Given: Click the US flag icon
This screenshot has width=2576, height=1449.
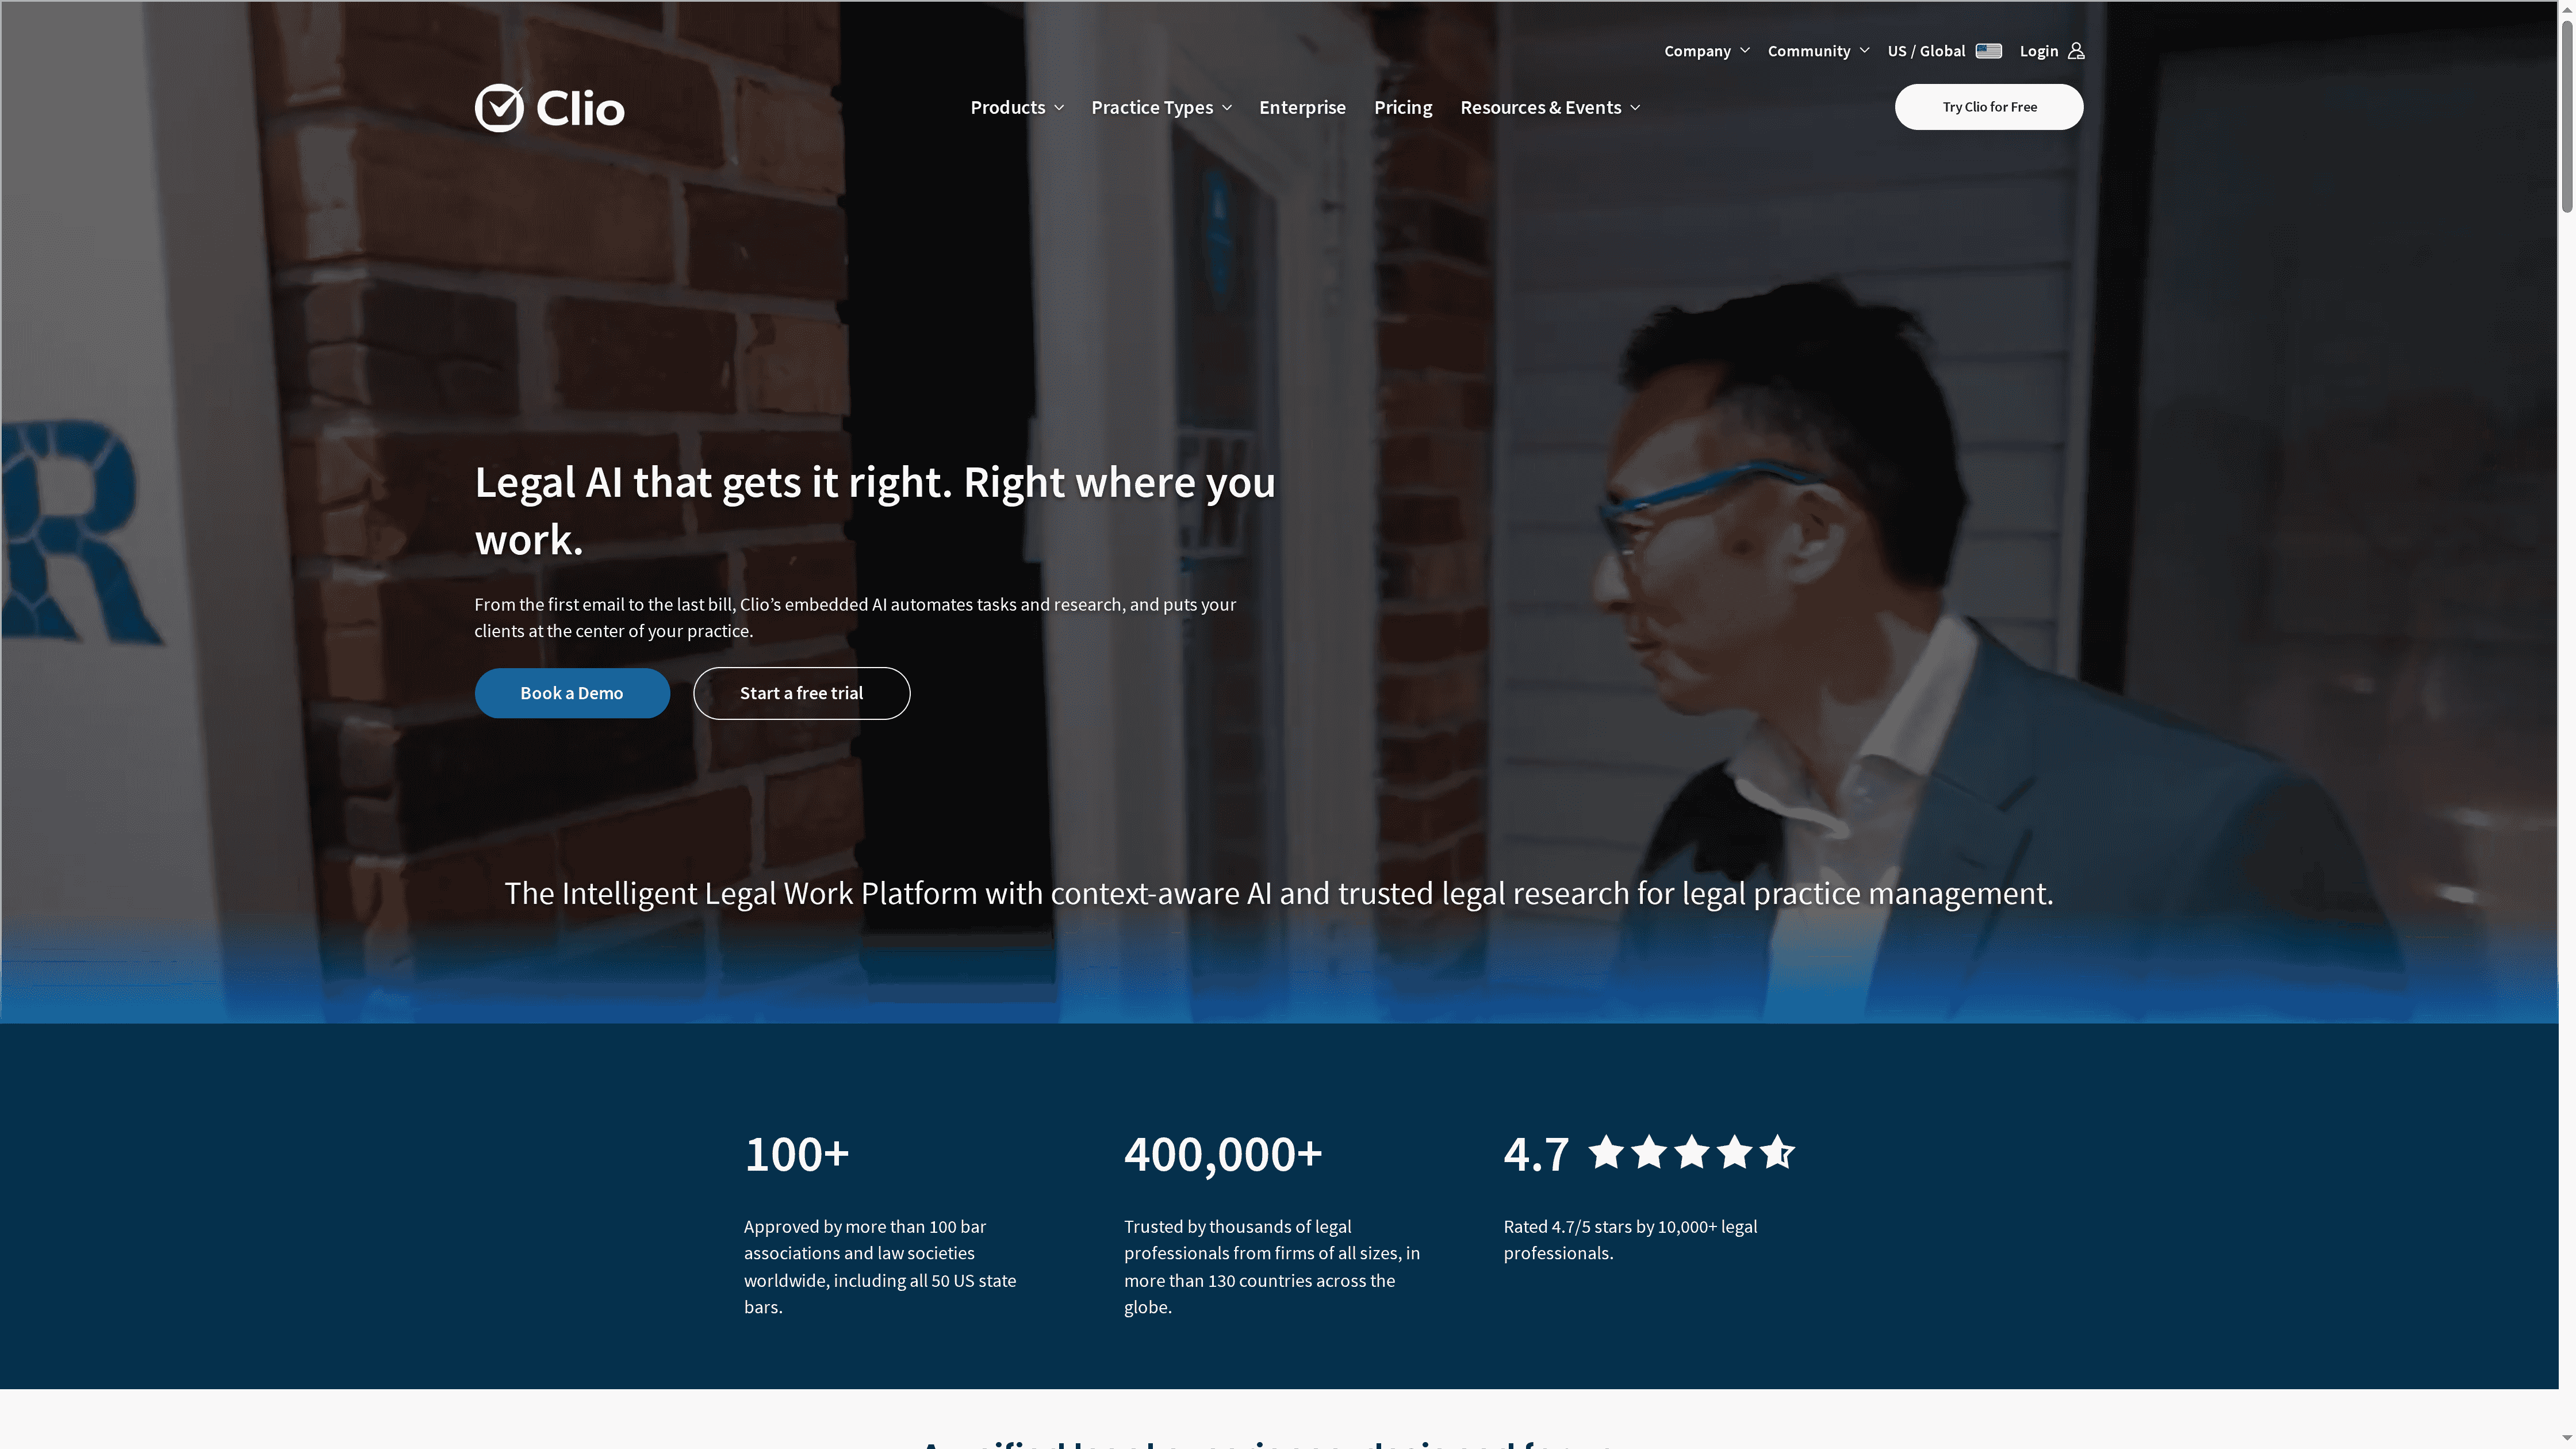Looking at the screenshot, I should point(1988,51).
